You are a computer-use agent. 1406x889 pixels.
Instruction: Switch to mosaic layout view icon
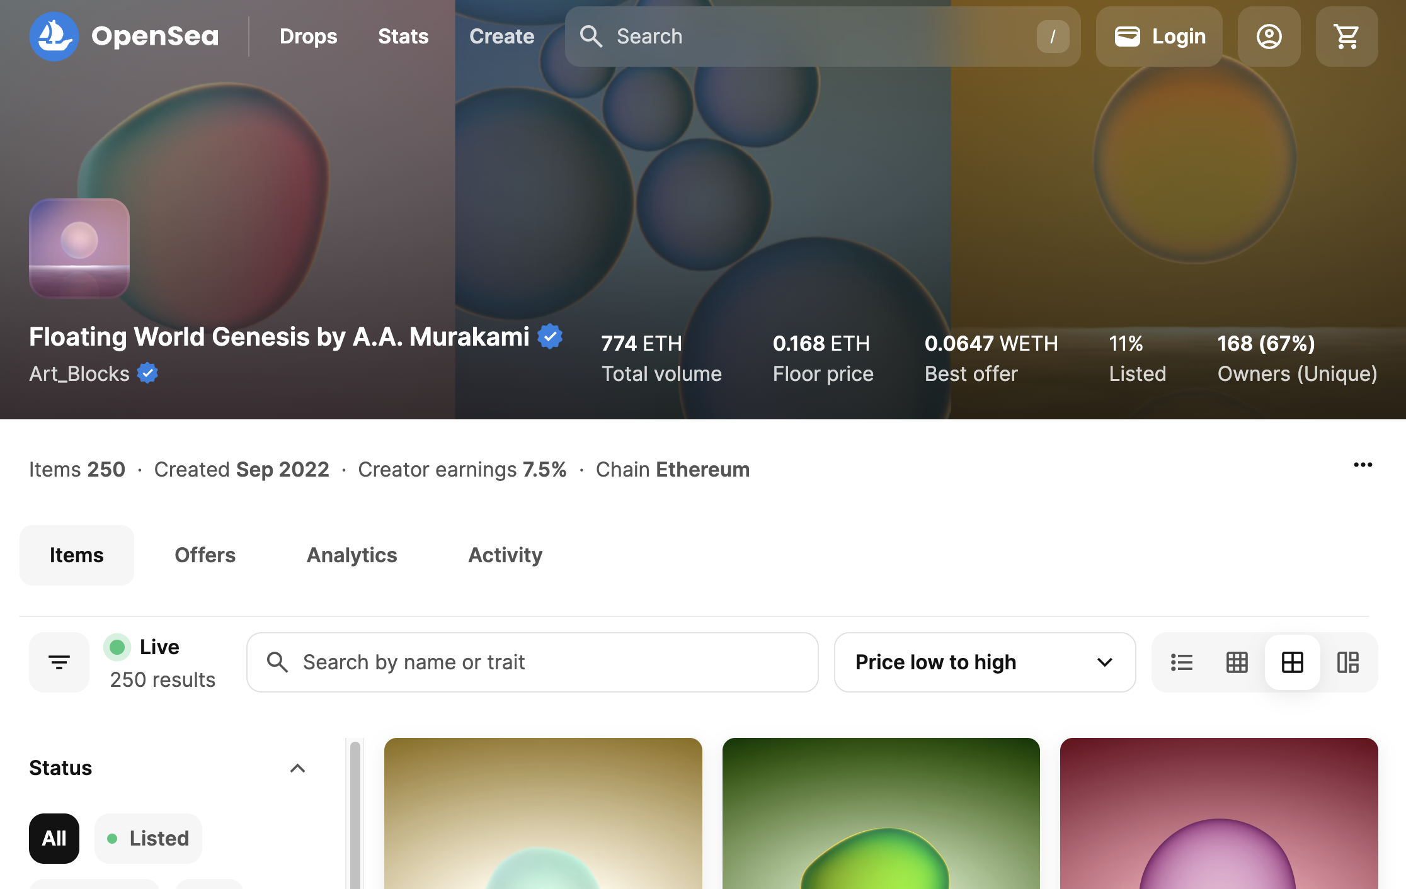point(1348,662)
